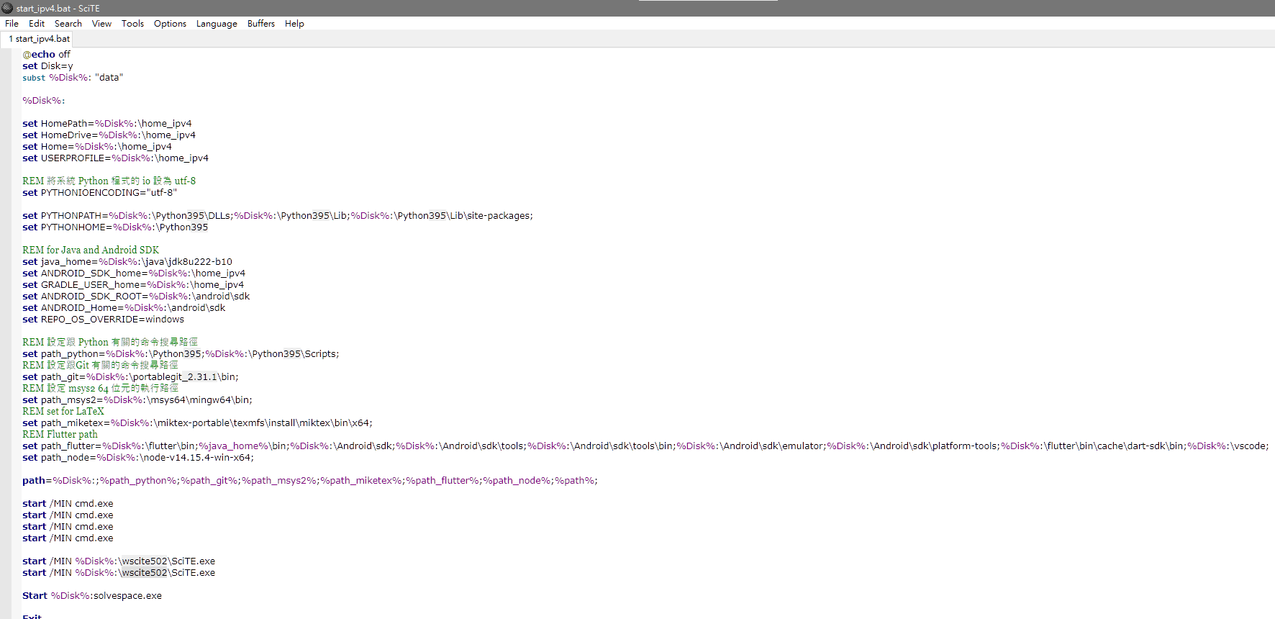
Task: Click the 'set path_msys2=' line
Action: coord(137,400)
